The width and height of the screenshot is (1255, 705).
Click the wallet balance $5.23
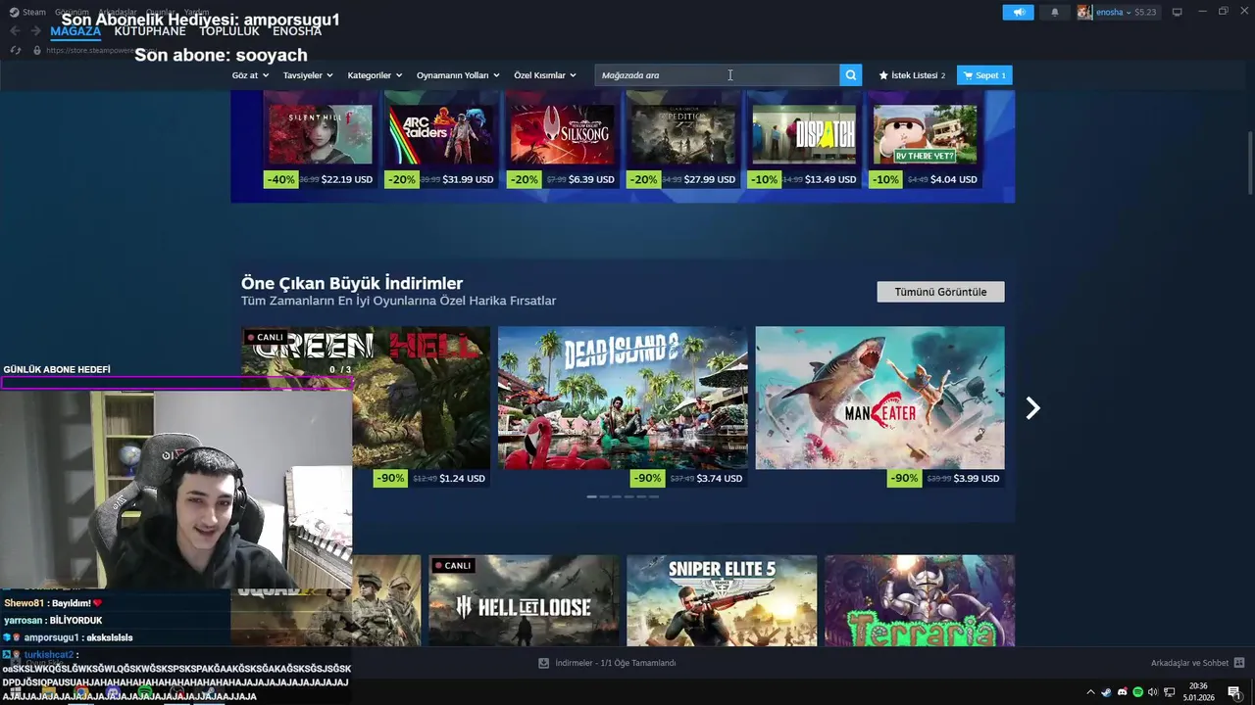pyautogui.click(x=1145, y=12)
